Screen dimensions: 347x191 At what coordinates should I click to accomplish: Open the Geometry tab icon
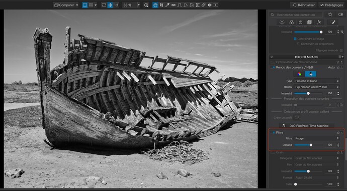pos(309,22)
